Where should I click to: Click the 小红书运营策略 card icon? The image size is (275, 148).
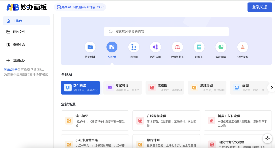click(69, 144)
